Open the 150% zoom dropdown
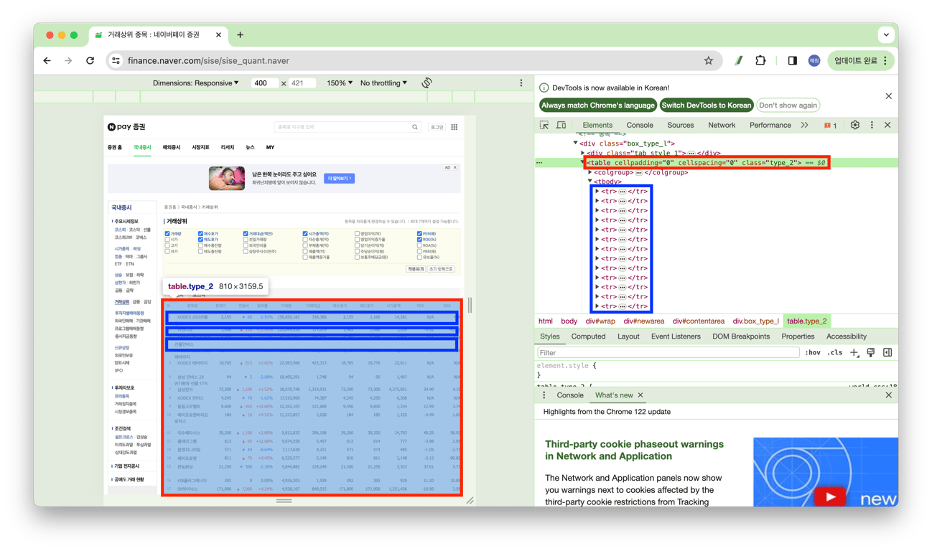Viewport: 932px width, 551px height. click(x=340, y=83)
